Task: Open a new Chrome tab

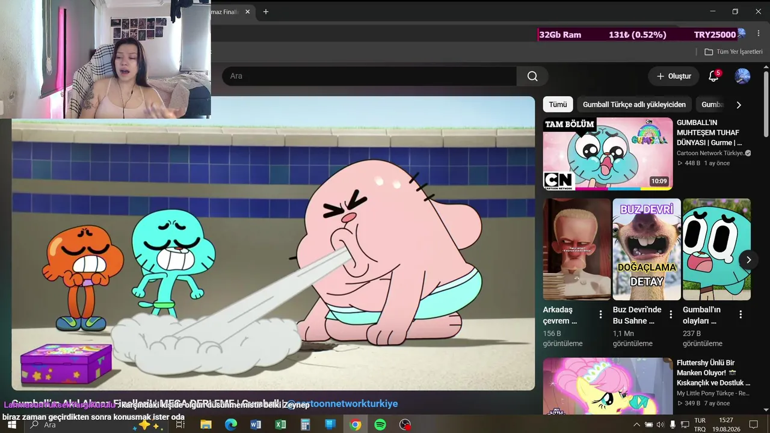Action: [266, 11]
